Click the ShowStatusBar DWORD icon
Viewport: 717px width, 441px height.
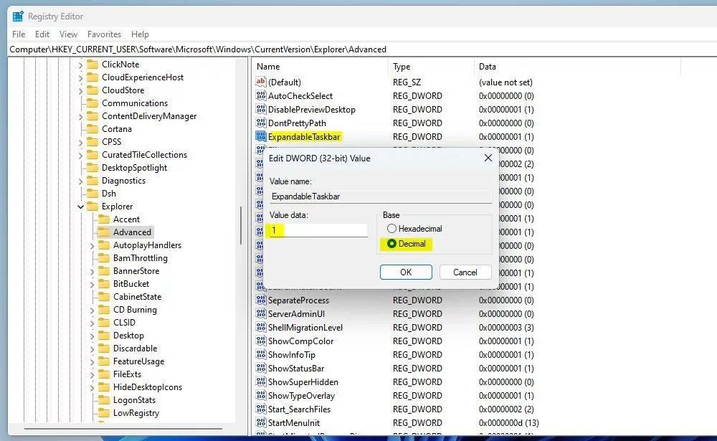click(261, 369)
